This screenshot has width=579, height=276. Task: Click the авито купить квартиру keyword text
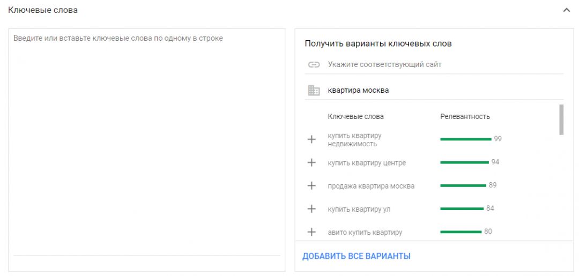point(365,233)
